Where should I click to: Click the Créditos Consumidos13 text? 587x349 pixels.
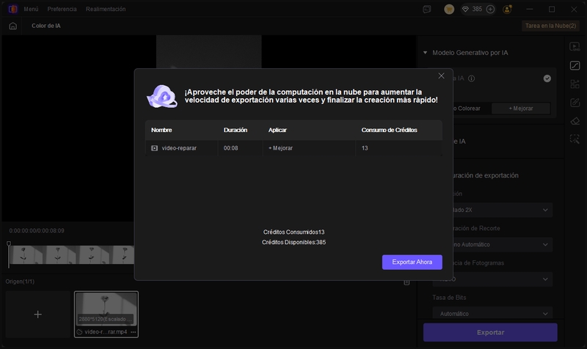tap(294, 232)
